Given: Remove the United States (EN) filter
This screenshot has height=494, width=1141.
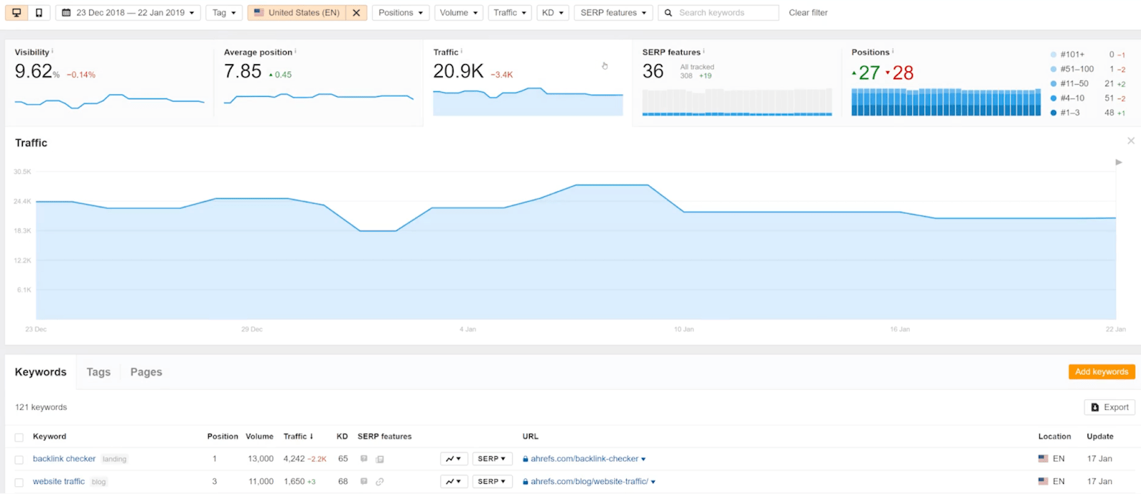Looking at the screenshot, I should point(357,13).
